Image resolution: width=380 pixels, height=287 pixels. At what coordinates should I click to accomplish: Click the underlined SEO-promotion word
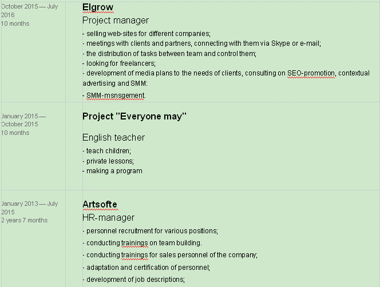tap(311, 73)
